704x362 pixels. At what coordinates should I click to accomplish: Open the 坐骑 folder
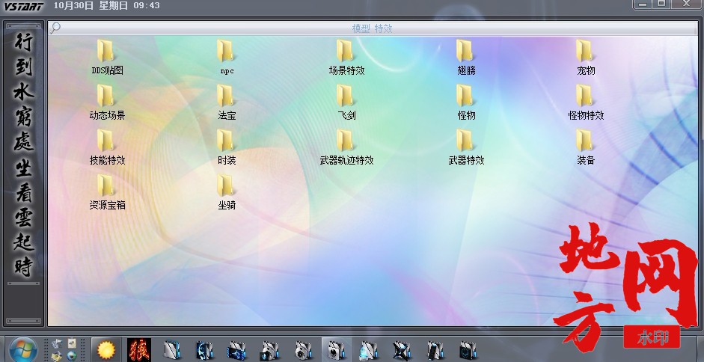click(227, 191)
